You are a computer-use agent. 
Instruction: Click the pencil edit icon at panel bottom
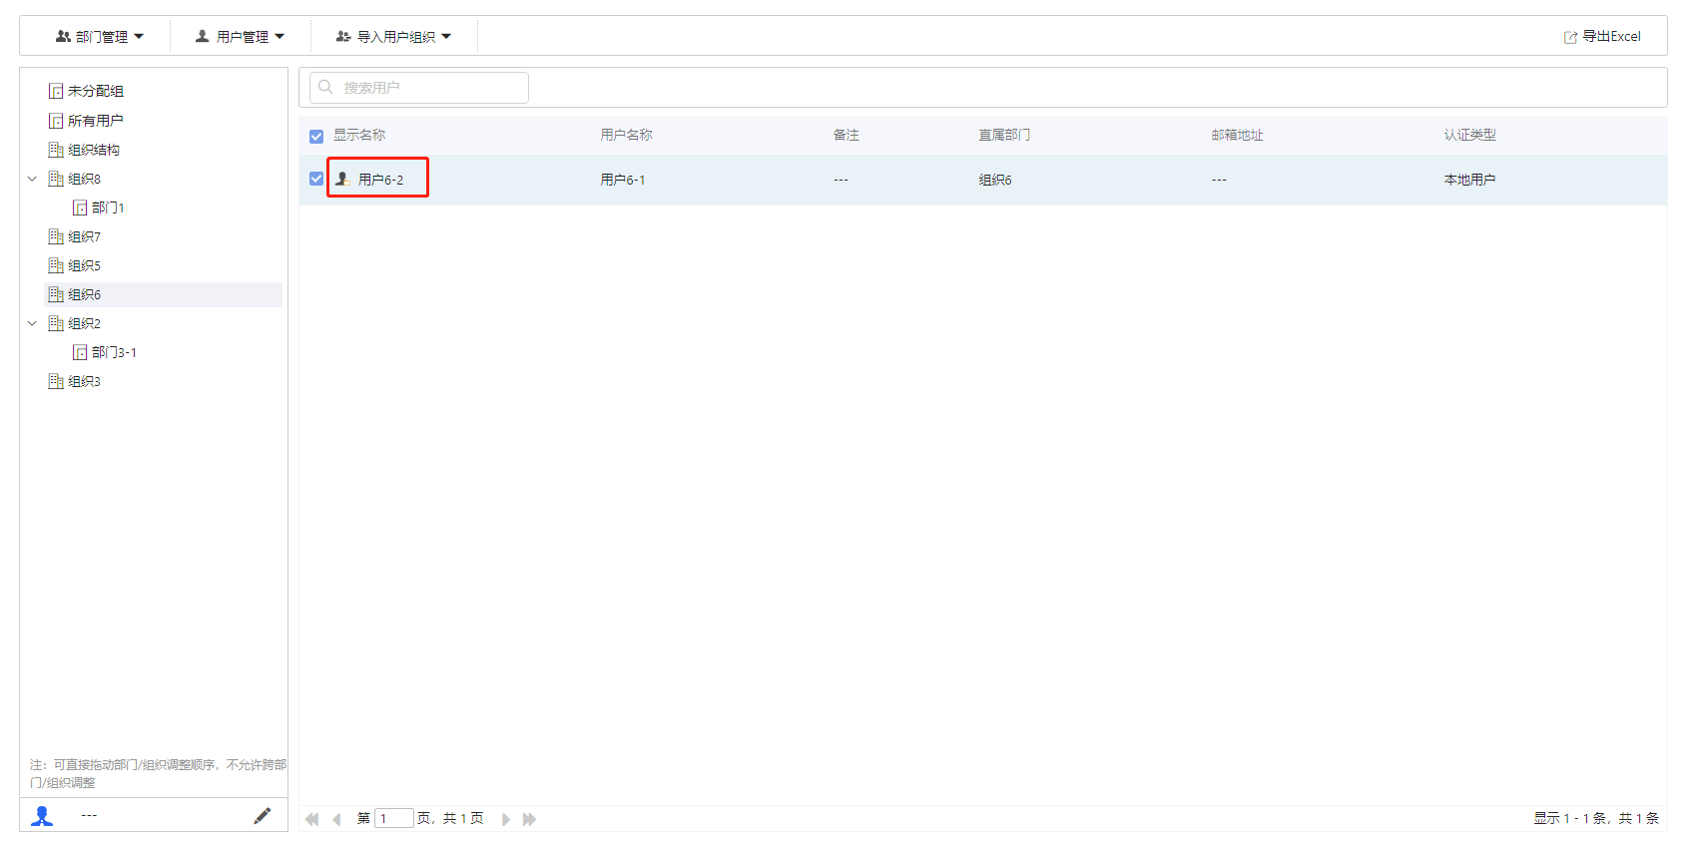(263, 816)
